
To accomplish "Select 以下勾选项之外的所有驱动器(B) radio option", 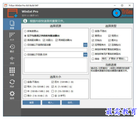I will click(x=42, y=36).
